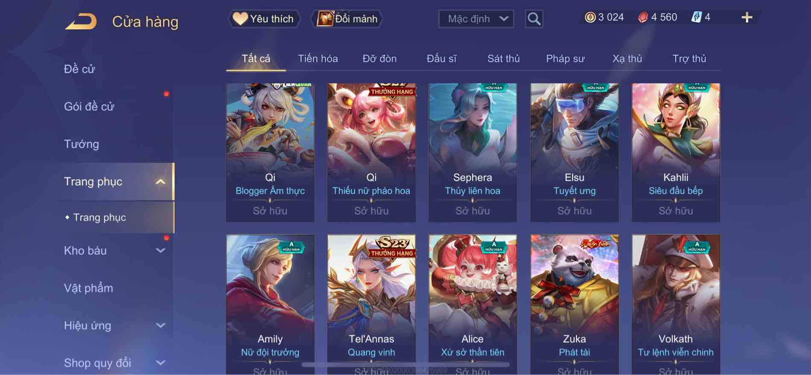Switch to the Pháp sư tab
The height and width of the screenshot is (375, 811).
565,59
